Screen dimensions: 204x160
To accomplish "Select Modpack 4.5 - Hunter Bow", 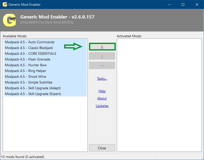I will [45, 65].
